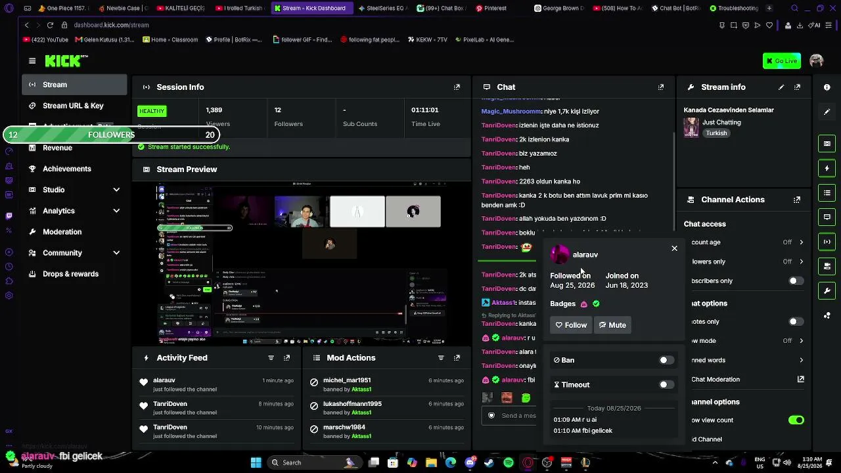Follow alarauv from user card
The image size is (841, 473).
point(571,325)
